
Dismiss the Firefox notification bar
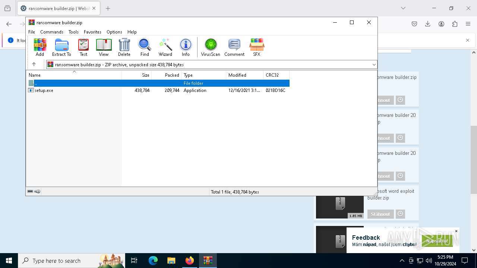click(468, 40)
